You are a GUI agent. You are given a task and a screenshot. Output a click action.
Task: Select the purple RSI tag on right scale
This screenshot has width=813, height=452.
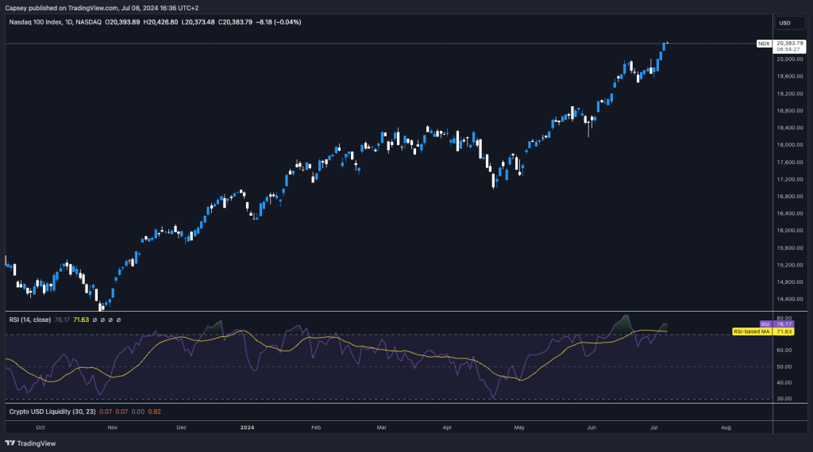[765, 324]
